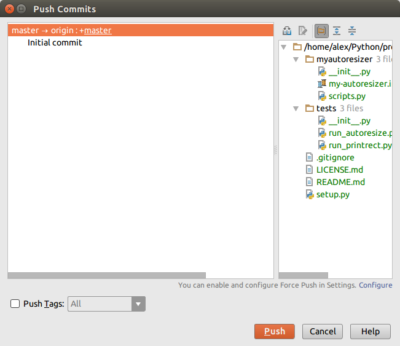
Task: Select the master → origin repository row
Action: point(141,30)
